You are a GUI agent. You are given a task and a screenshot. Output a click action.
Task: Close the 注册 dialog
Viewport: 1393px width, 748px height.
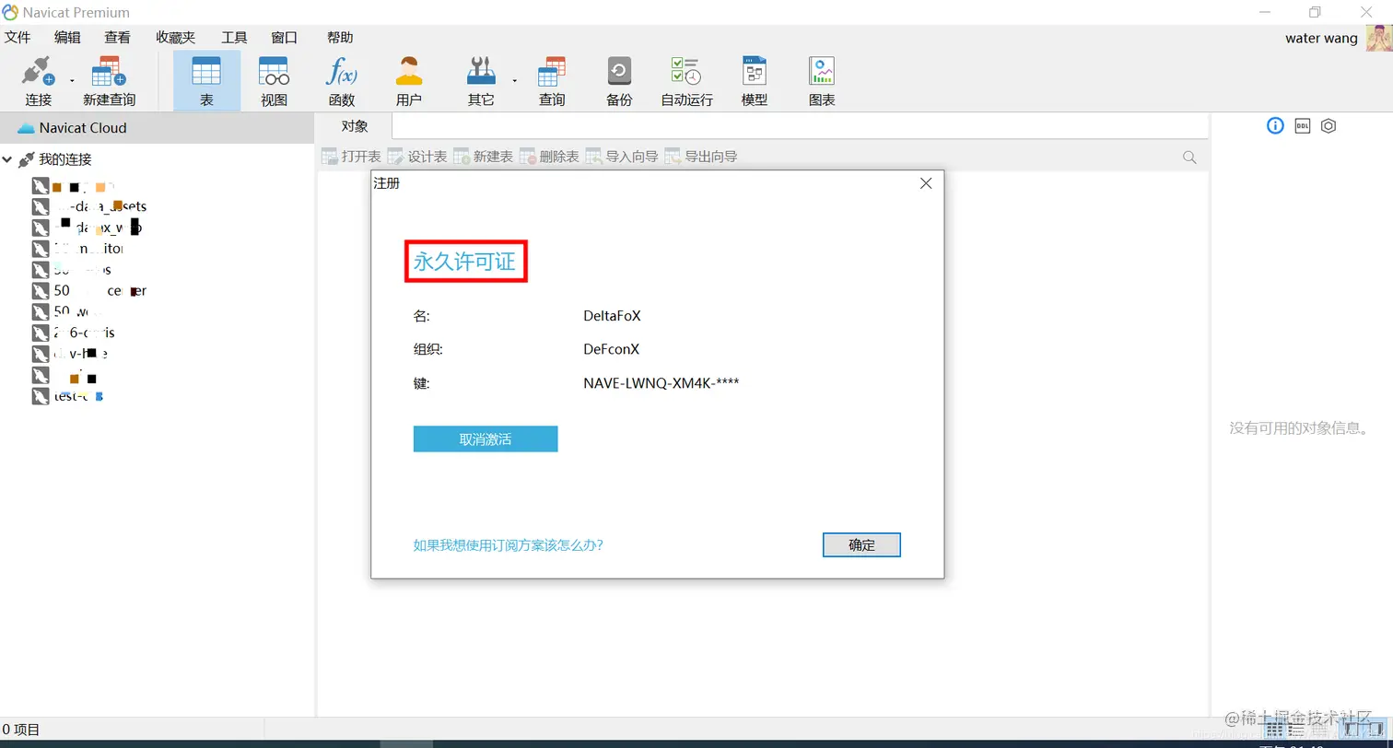coord(926,183)
